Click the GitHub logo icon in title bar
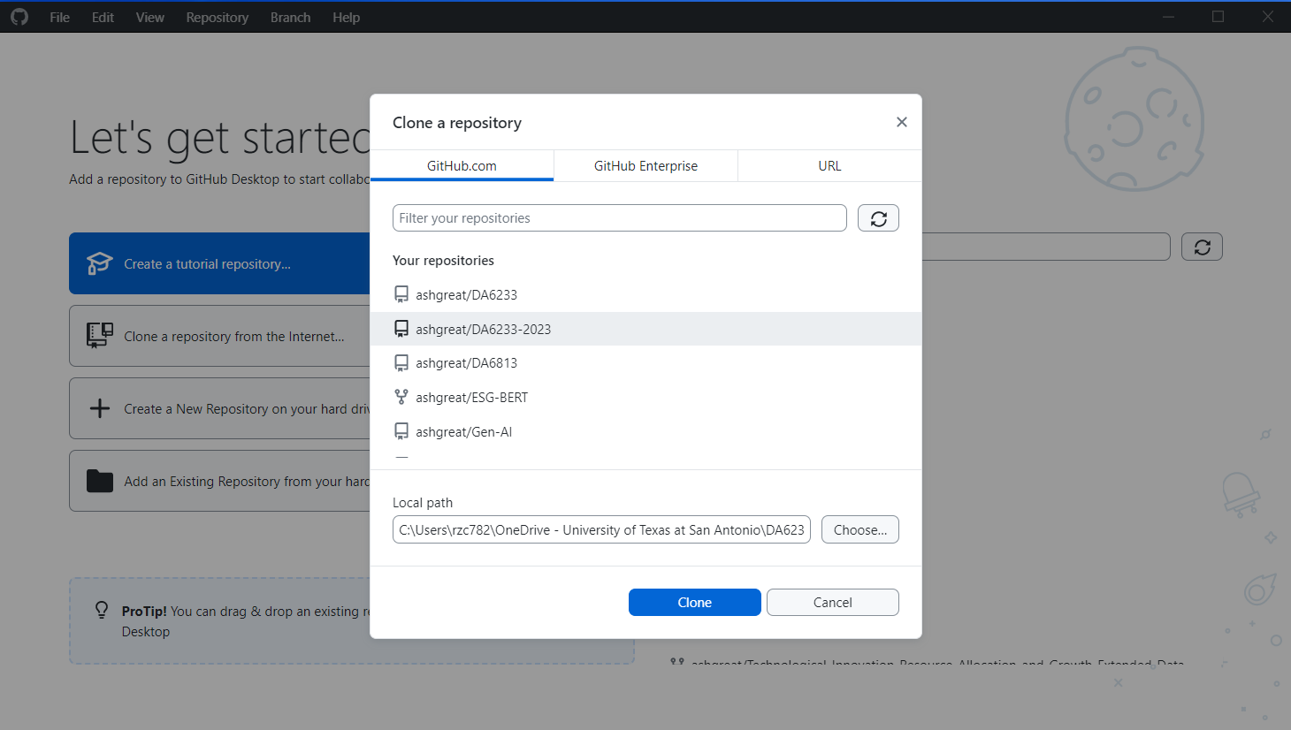 click(19, 17)
